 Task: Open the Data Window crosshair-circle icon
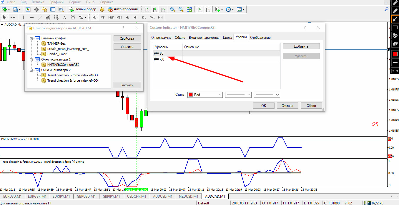pyautogui.click(x=36, y=9)
